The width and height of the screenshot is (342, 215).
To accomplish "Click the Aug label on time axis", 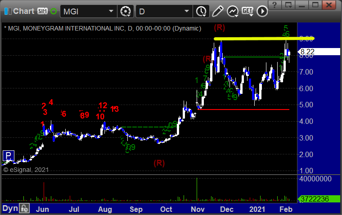I will (x=105, y=209).
